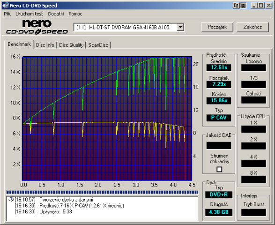Click the blue segmented progress bar
The image size is (275, 225).
(103, 192)
